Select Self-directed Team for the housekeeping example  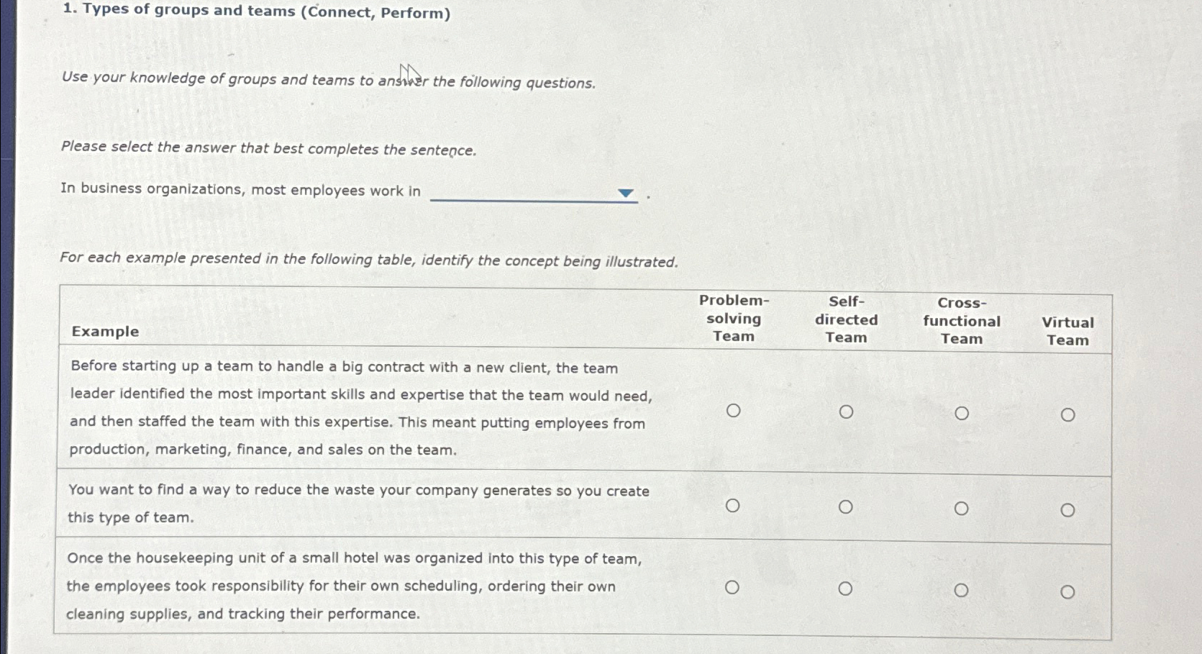point(847,587)
